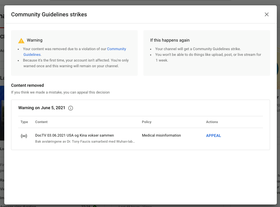Open the Community Guidelines link

point(116,49)
